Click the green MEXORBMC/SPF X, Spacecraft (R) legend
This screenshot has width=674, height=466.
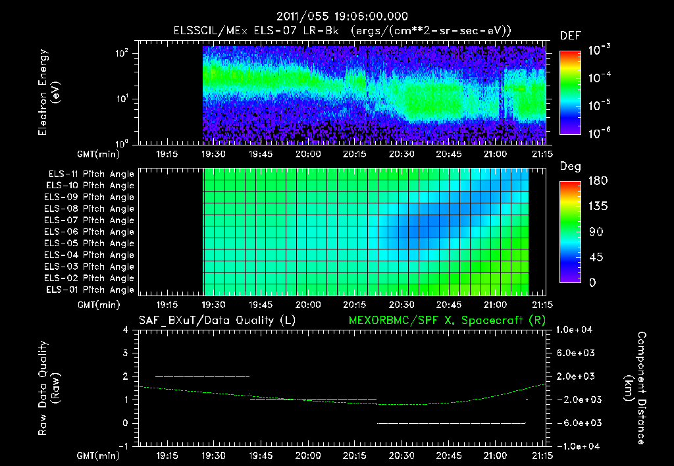tap(447, 321)
